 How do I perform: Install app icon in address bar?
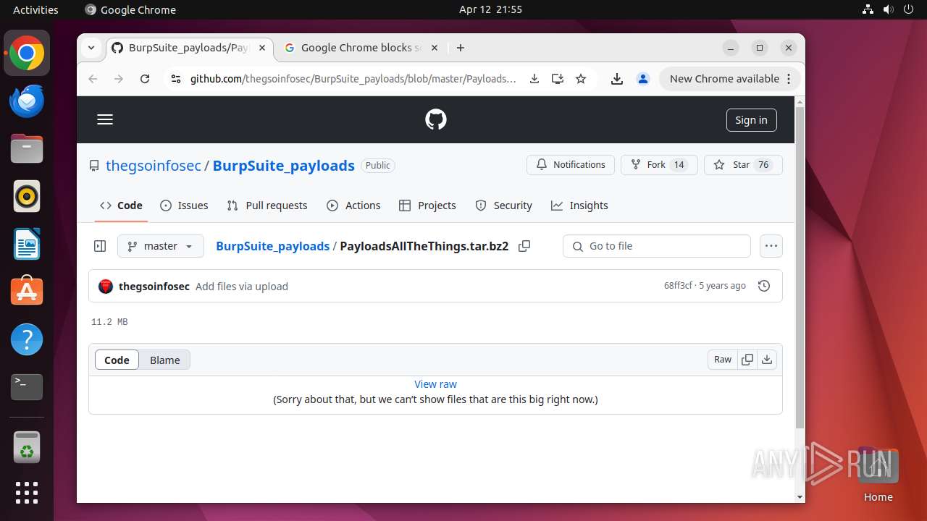[x=557, y=79]
